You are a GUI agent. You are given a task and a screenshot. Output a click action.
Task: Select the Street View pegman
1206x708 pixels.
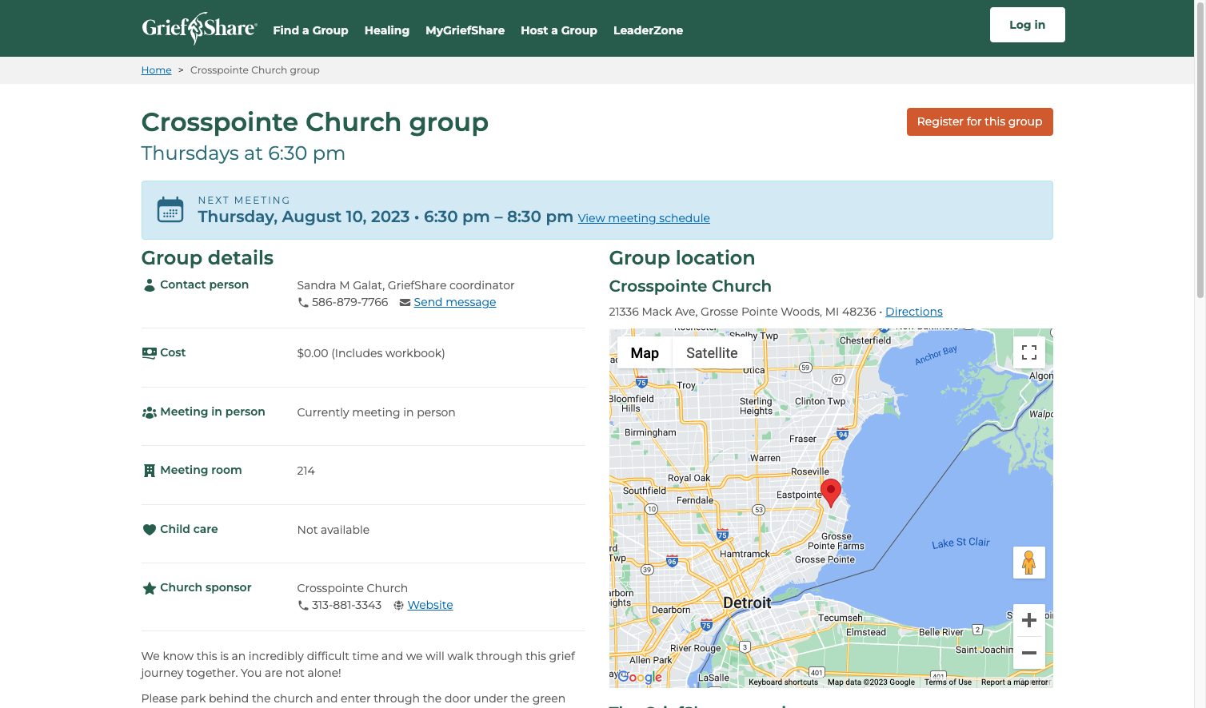(1029, 563)
